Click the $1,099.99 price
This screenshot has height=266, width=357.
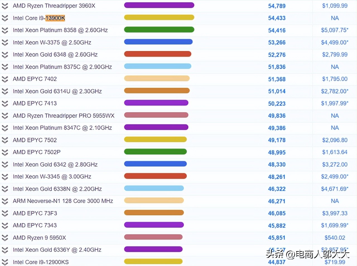tap(335, 6)
